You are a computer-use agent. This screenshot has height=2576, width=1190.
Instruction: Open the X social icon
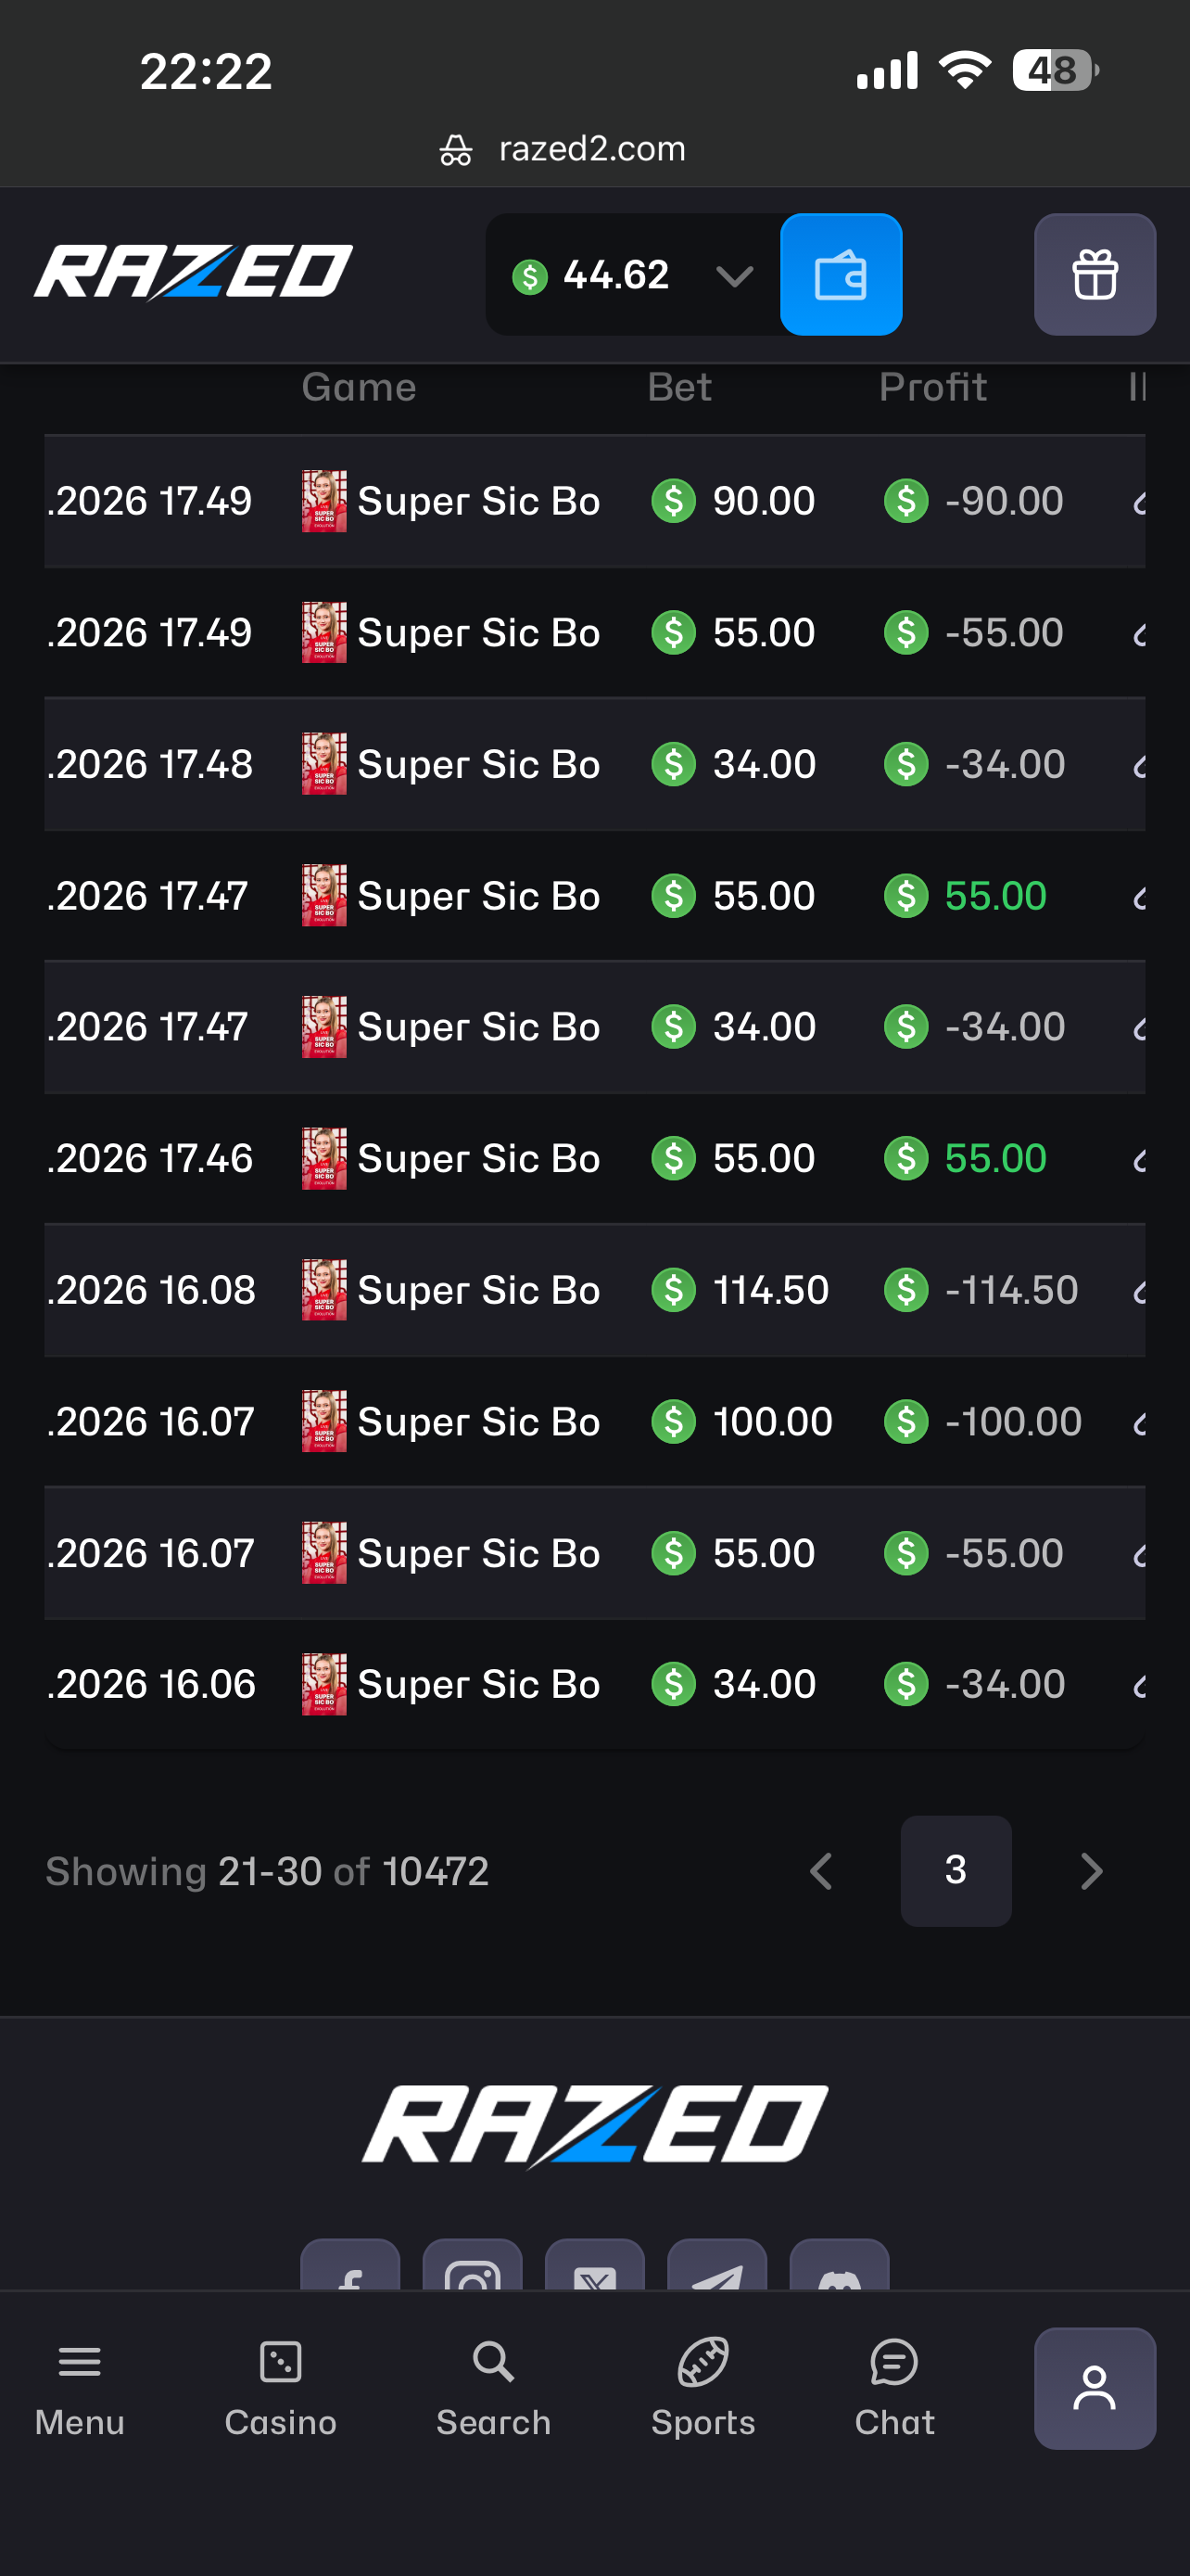pyautogui.click(x=594, y=2266)
